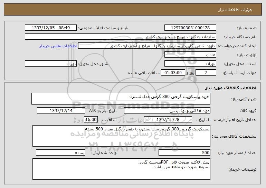266x188 pixels.
Task: Click the label تا تاریخ
Action: point(203,120)
